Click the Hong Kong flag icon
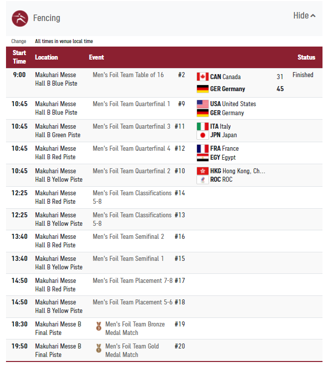 pyautogui.click(x=202, y=171)
